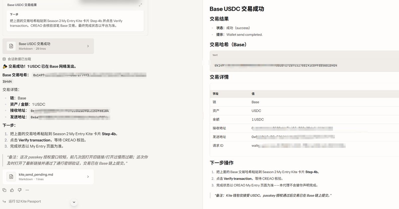399x209 pixels.
Task: Open kite_send_pending.md using its right chevron
Action: point(88,177)
